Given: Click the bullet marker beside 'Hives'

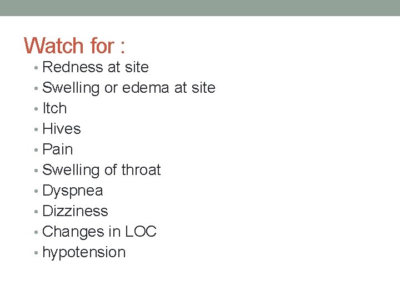Looking at the screenshot, I should (36, 129).
